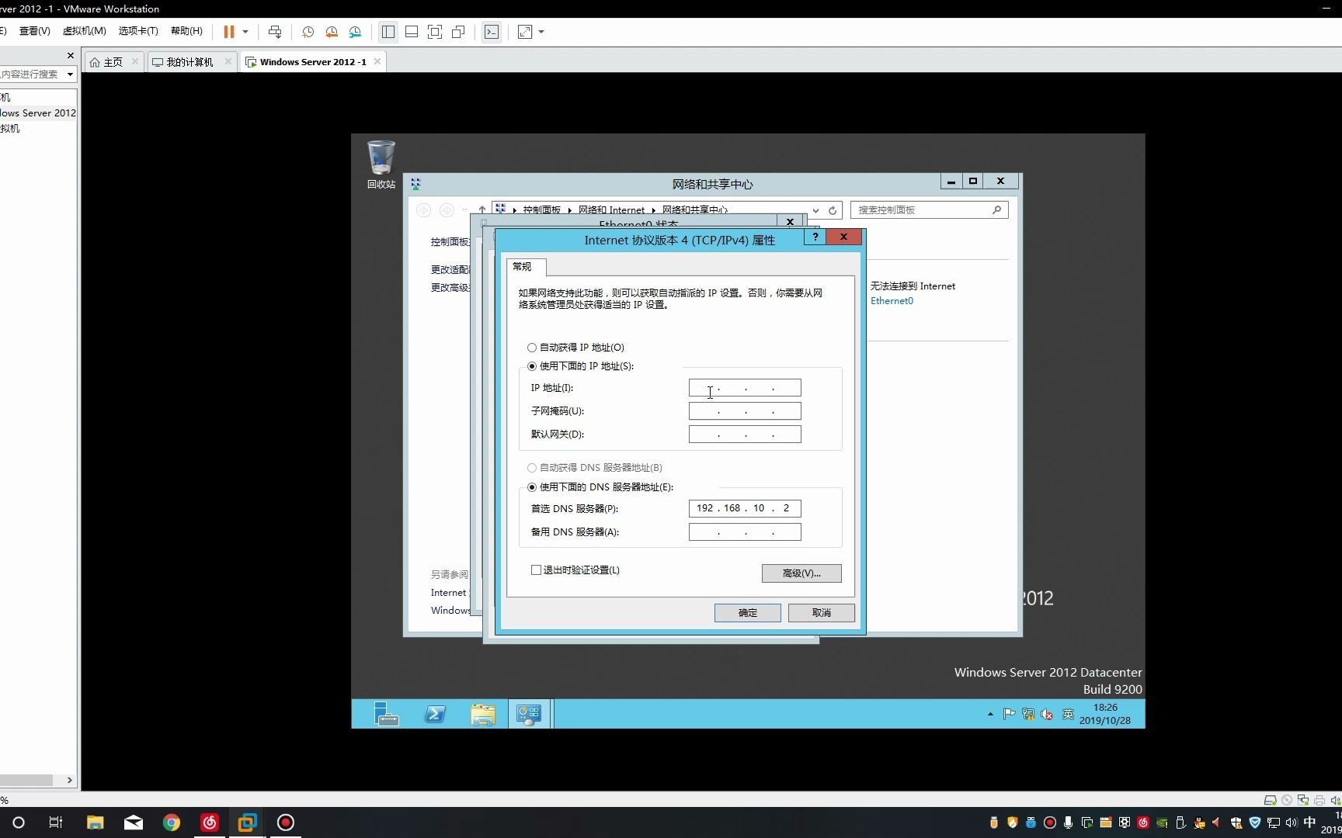Click the 备用 DNS 服务器 field
Screen dimensions: 1342x838
[x=745, y=532]
